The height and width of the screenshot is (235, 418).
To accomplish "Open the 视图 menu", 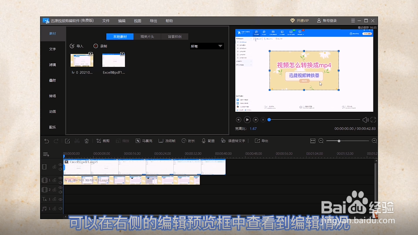I will click(137, 21).
